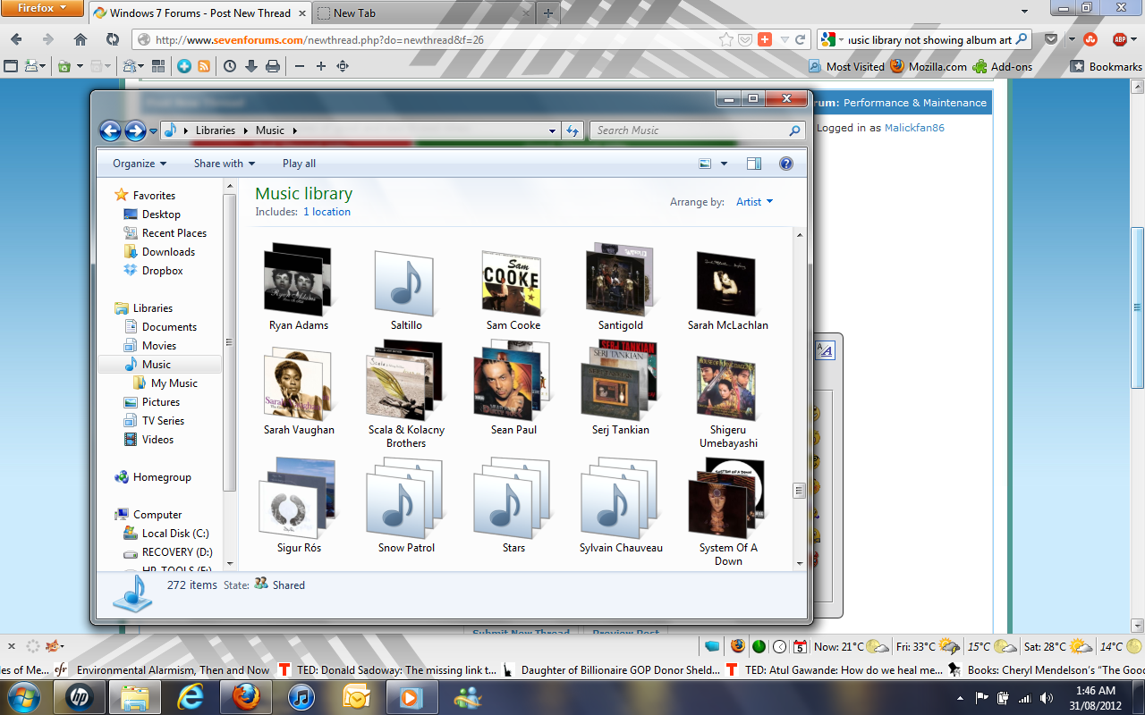Click the Explorer refresh button beside address bar
Image resolution: width=1145 pixels, height=715 pixels.
point(573,130)
